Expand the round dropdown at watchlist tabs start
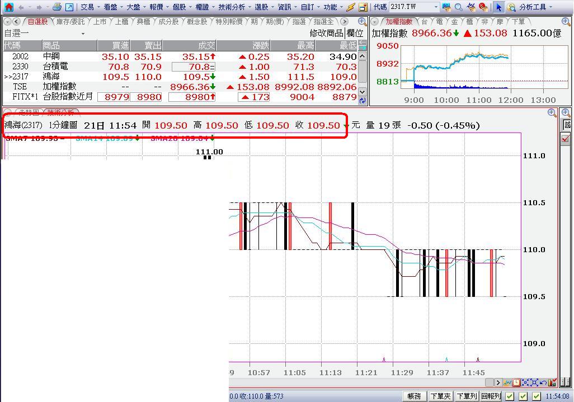Viewport: 574px width, 402px height. (x=7, y=22)
